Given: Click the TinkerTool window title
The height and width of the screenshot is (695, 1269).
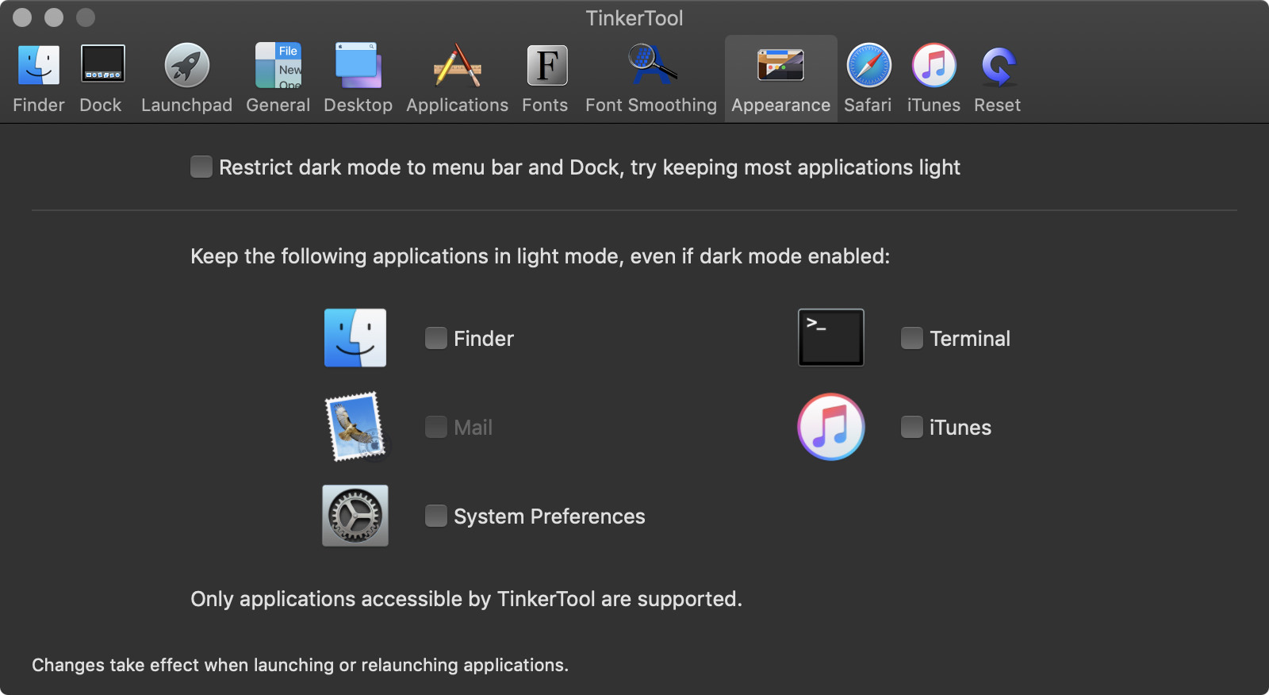Looking at the screenshot, I should [x=634, y=18].
